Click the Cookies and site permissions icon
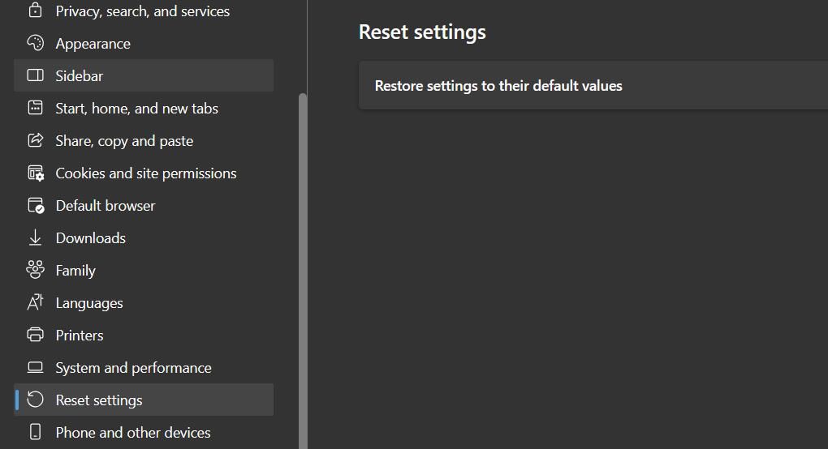The width and height of the screenshot is (828, 449). (35, 173)
